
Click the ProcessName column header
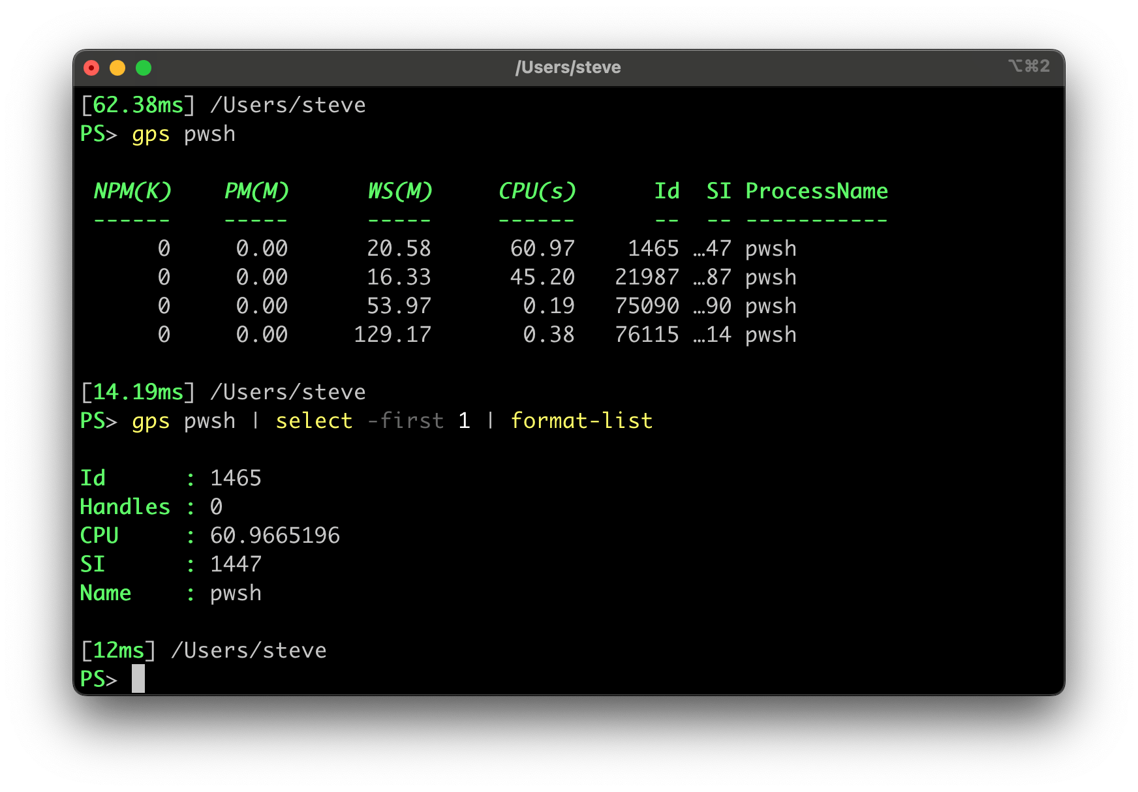[x=816, y=191]
